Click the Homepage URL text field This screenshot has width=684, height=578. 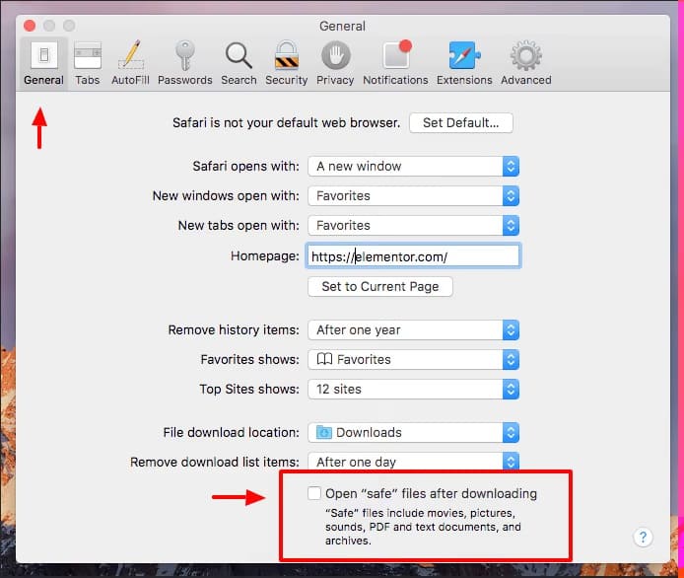pyautogui.click(x=413, y=256)
